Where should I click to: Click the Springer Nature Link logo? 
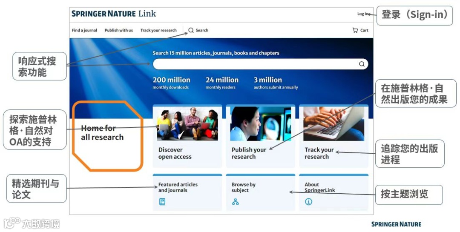click(x=114, y=14)
